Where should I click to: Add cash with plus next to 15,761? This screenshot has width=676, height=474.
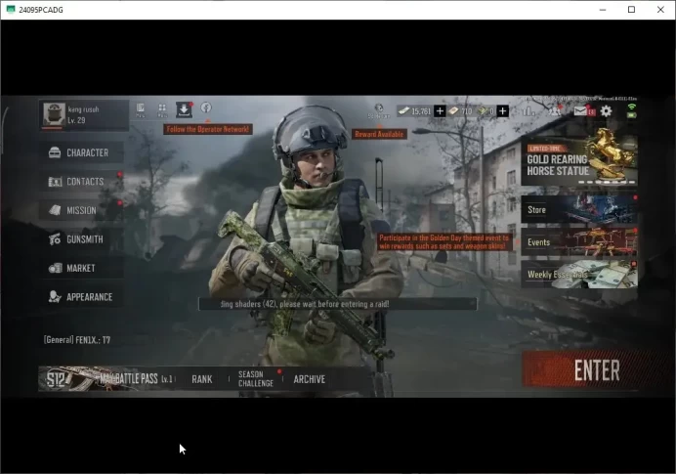pos(440,111)
